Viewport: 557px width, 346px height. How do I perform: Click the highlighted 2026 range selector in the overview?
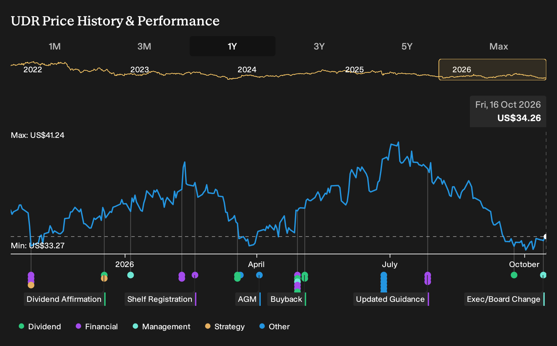[492, 70]
